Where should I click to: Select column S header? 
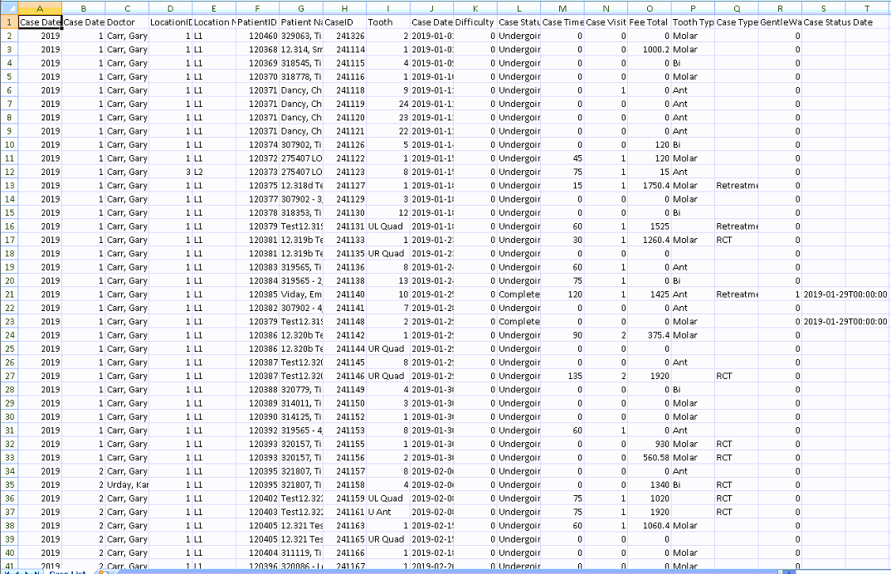[x=823, y=7]
